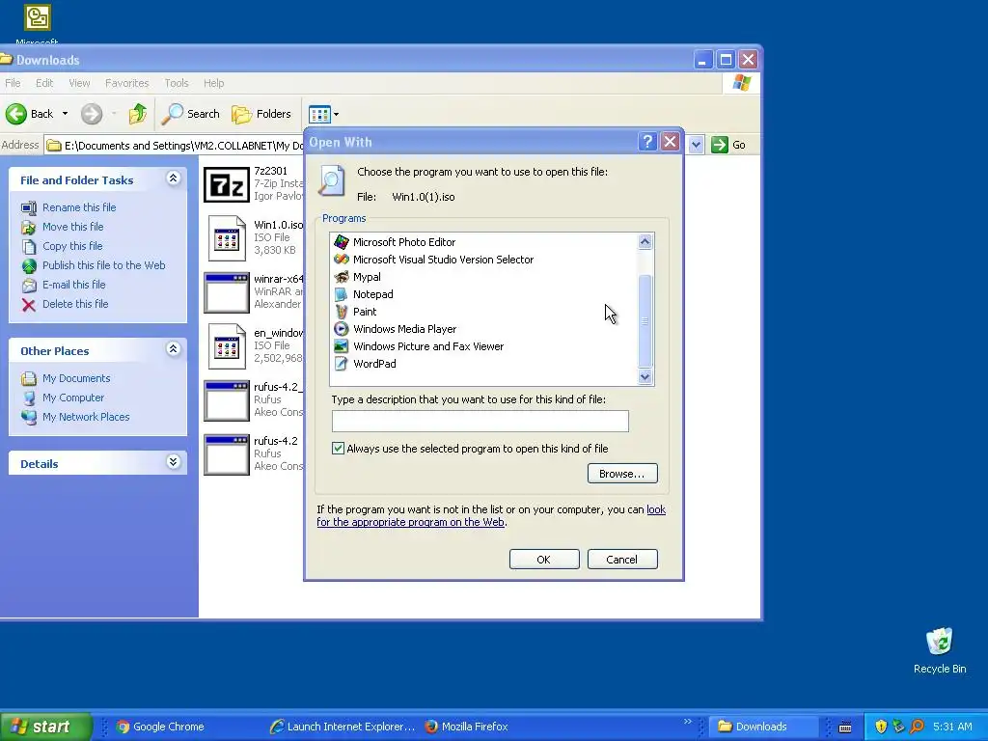Select the 7z2301 installer file icon

point(227,185)
